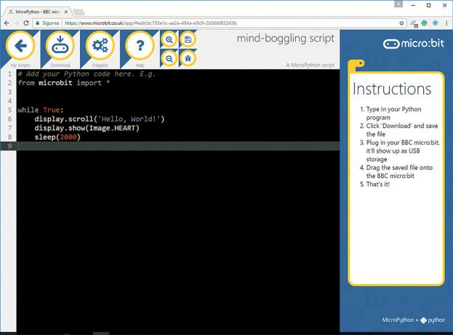Download the script to micro:bit
The height and width of the screenshot is (335, 453).
click(x=60, y=47)
